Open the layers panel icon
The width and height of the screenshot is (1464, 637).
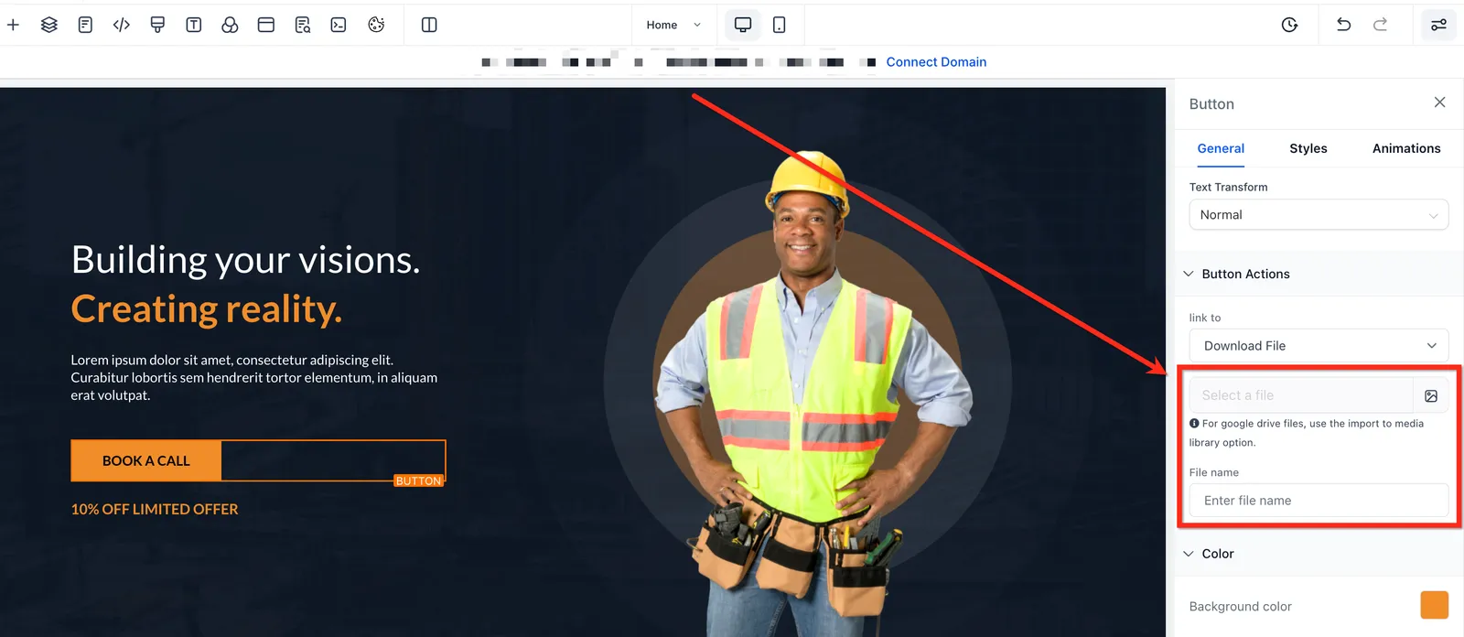49,25
